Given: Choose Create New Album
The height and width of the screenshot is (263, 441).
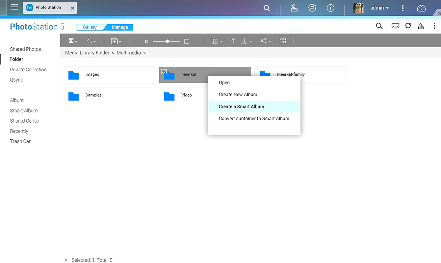Looking at the screenshot, I should pyautogui.click(x=254, y=94).
